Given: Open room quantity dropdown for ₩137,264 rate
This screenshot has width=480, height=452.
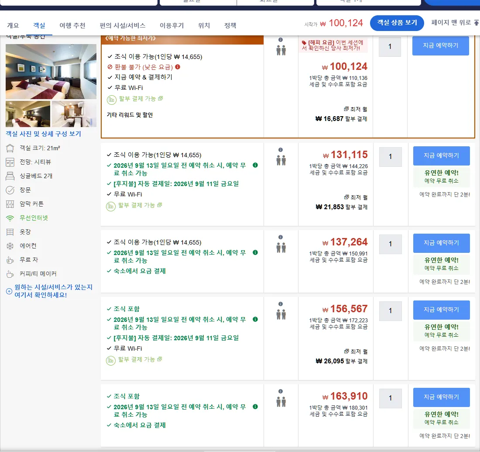Looking at the screenshot, I should [390, 244].
